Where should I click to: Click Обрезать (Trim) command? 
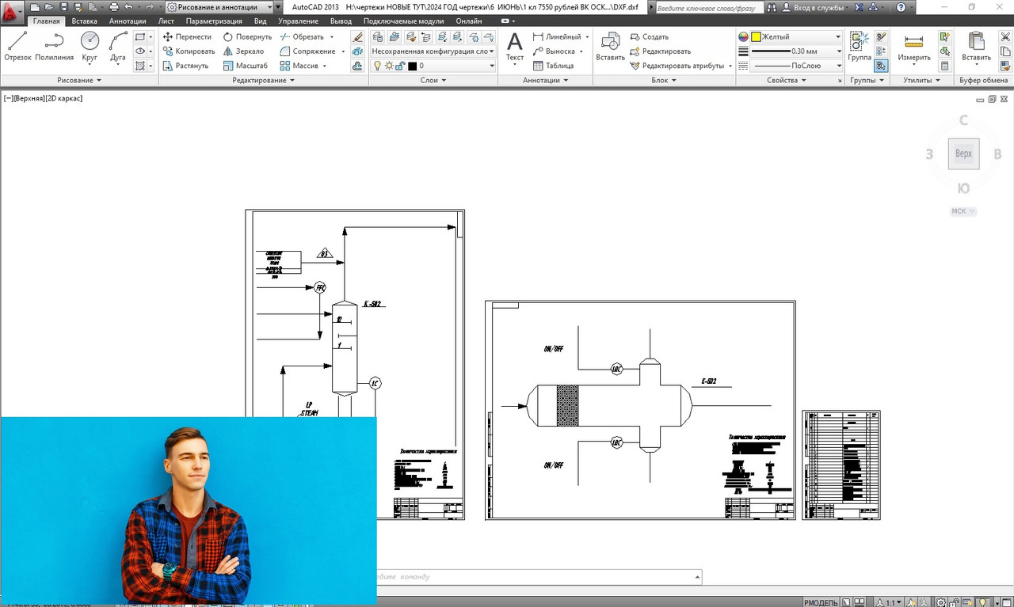coord(302,37)
